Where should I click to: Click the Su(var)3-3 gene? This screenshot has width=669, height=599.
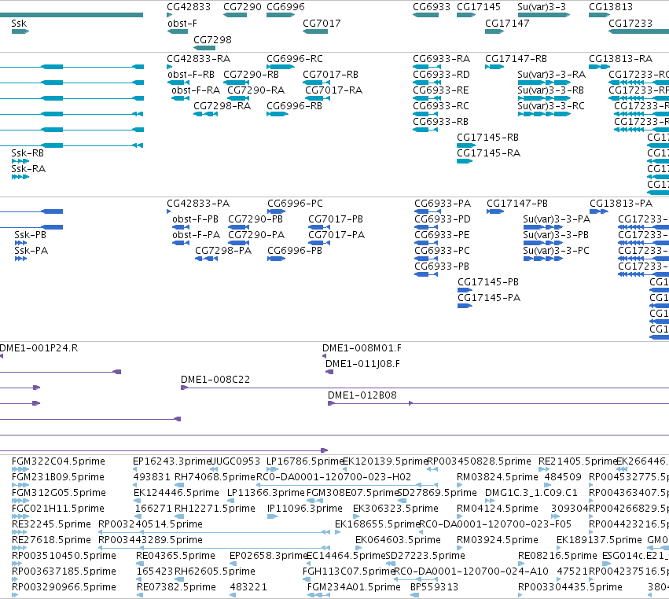pos(543,15)
